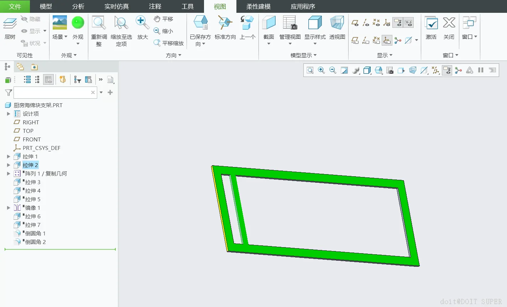Open the 层树 layer tree tool
The width and height of the screenshot is (507, 307).
[x=10, y=28]
